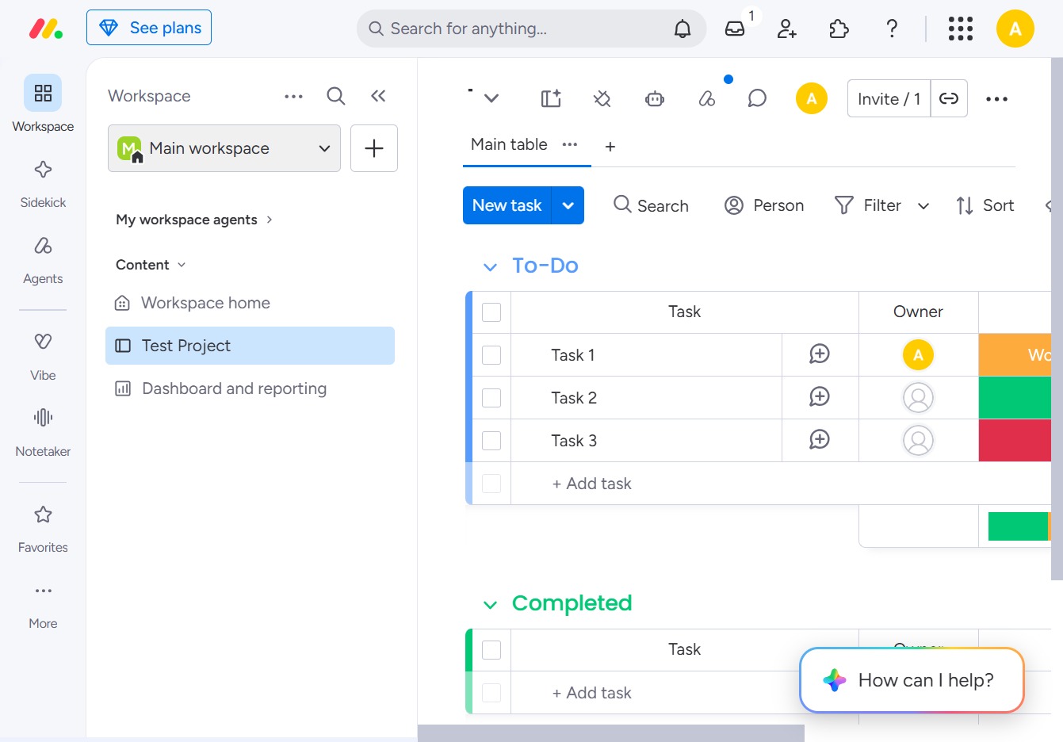Open the help question mark
1063x742 pixels.
(x=892, y=29)
